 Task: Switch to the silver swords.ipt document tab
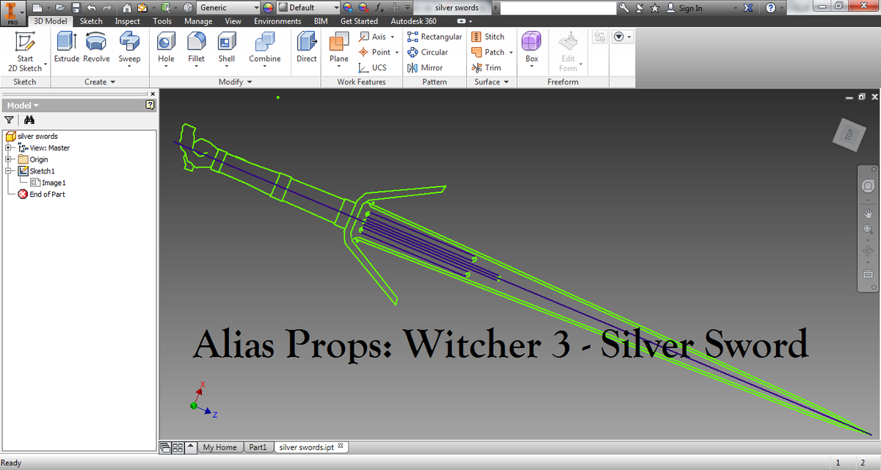point(306,446)
